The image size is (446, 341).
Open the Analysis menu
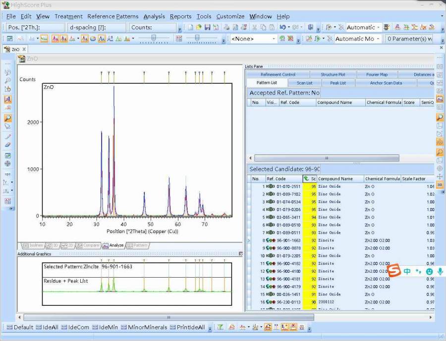154,16
